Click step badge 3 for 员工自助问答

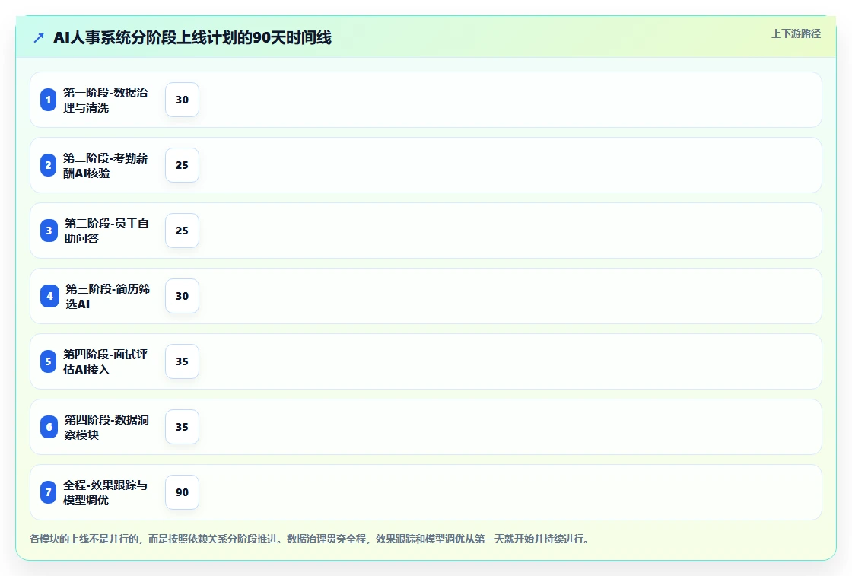[49, 231]
